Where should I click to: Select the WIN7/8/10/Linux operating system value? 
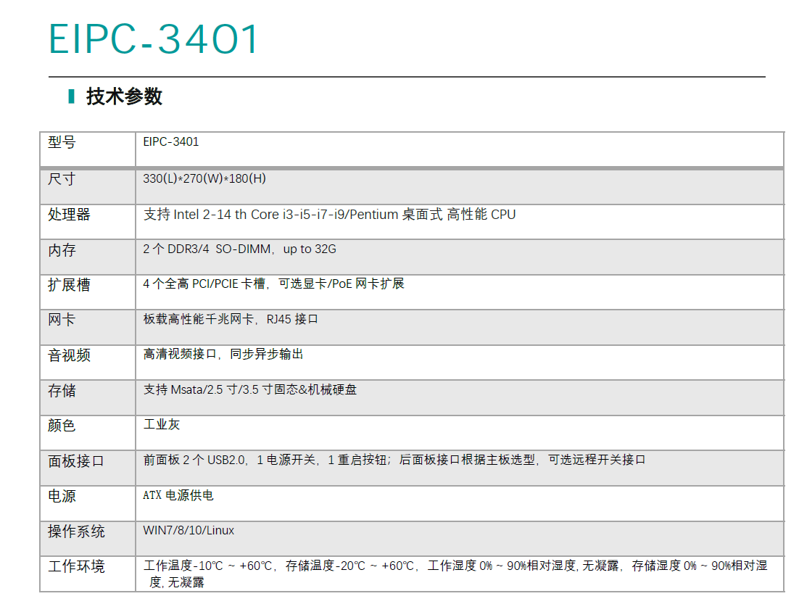pyautogui.click(x=189, y=531)
